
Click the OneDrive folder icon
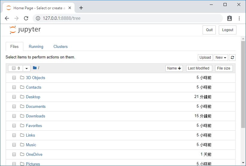click(22, 154)
